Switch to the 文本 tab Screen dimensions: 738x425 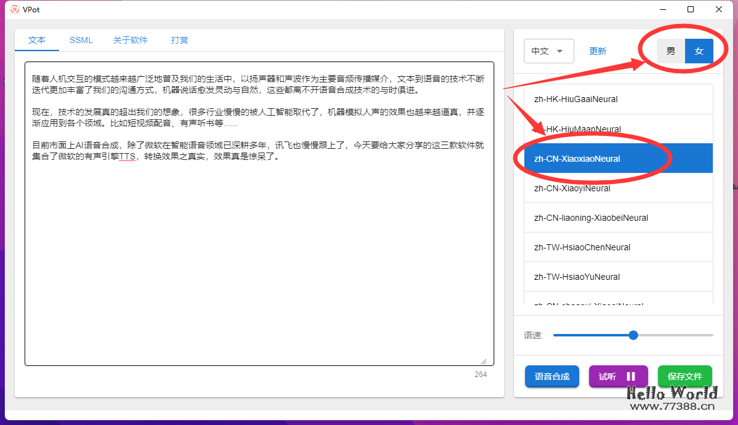37,39
